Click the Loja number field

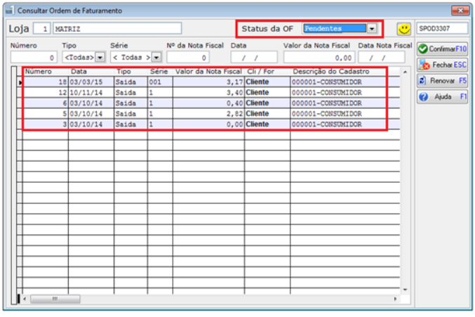tap(41, 29)
